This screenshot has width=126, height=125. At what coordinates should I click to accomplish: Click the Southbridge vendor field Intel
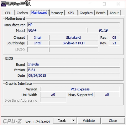(x=38, y=43)
